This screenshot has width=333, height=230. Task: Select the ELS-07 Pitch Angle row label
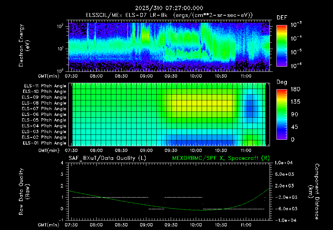click(44, 109)
